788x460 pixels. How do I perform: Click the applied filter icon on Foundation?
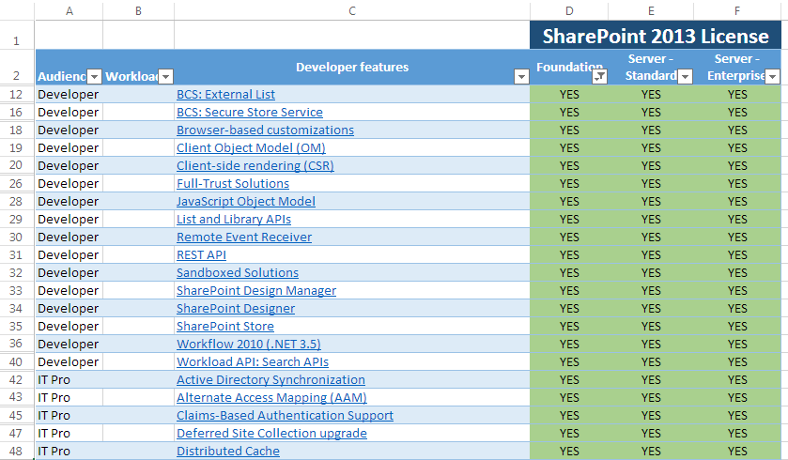[599, 76]
